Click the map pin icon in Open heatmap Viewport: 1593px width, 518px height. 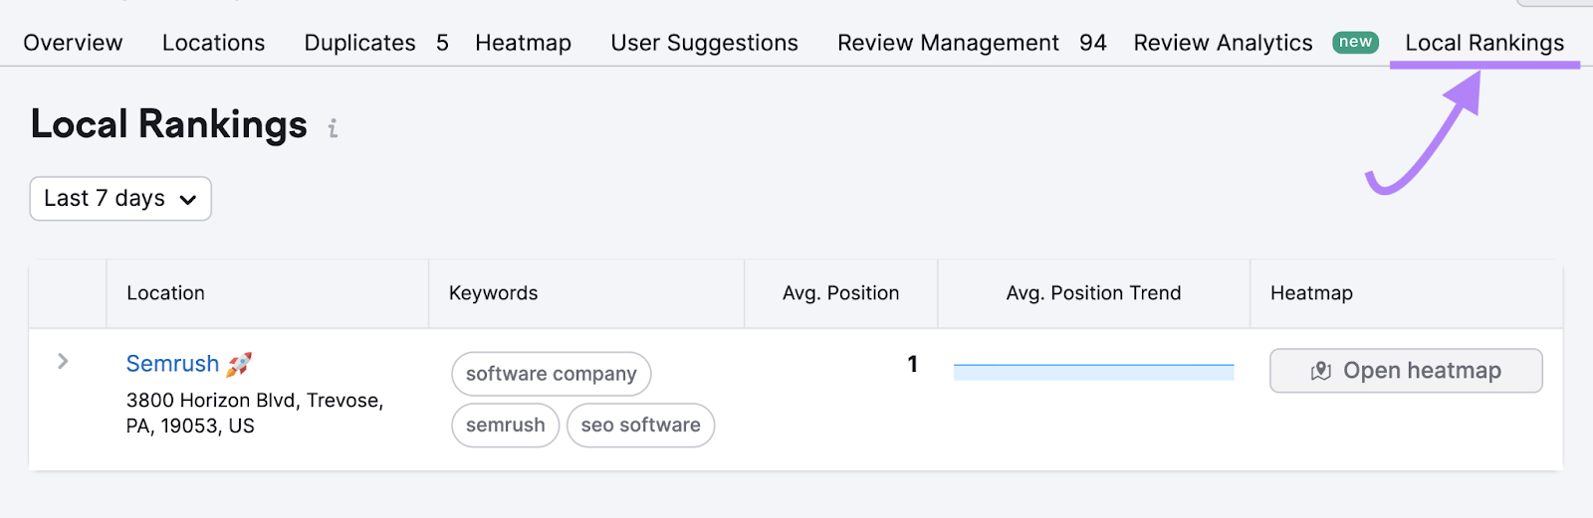pyautogui.click(x=1321, y=371)
